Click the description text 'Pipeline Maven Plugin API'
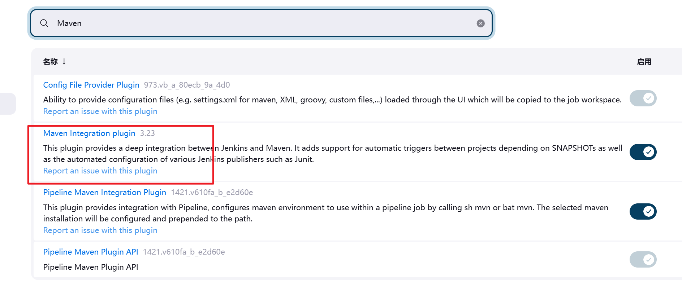682x291 pixels. [91, 267]
